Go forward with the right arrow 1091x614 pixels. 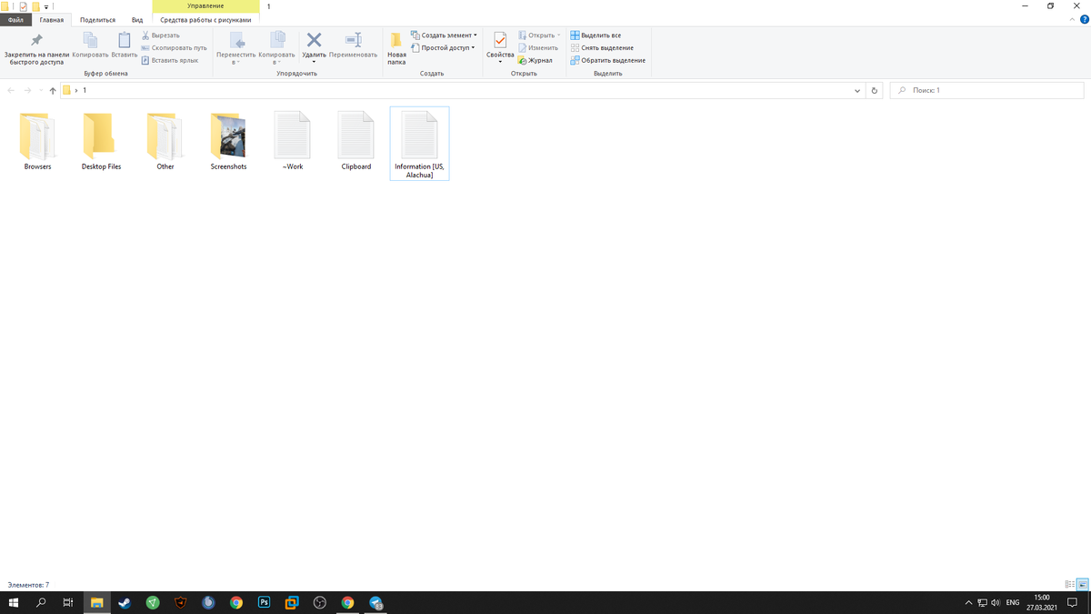pyautogui.click(x=27, y=91)
